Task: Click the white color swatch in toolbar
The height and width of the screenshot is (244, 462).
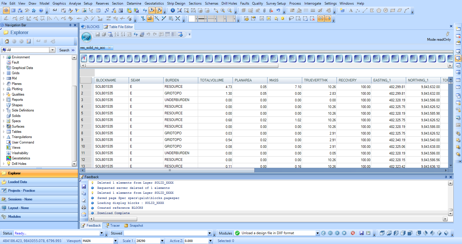Action: (x=192, y=19)
